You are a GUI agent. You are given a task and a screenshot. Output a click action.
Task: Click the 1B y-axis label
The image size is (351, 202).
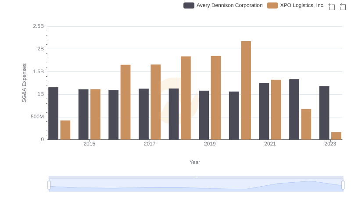point(40,94)
